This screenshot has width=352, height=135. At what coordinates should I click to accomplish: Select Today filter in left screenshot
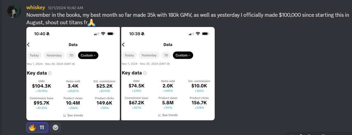(34, 55)
